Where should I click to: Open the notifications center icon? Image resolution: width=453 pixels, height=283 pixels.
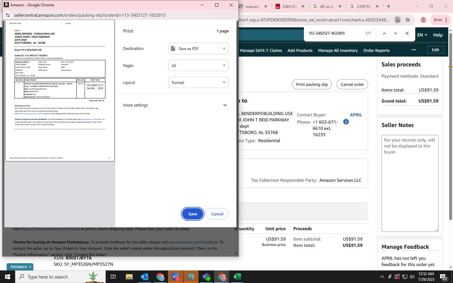tap(444, 277)
